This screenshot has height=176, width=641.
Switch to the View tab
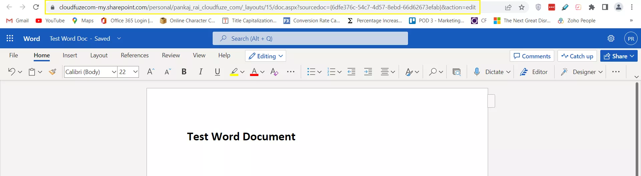pyautogui.click(x=199, y=55)
